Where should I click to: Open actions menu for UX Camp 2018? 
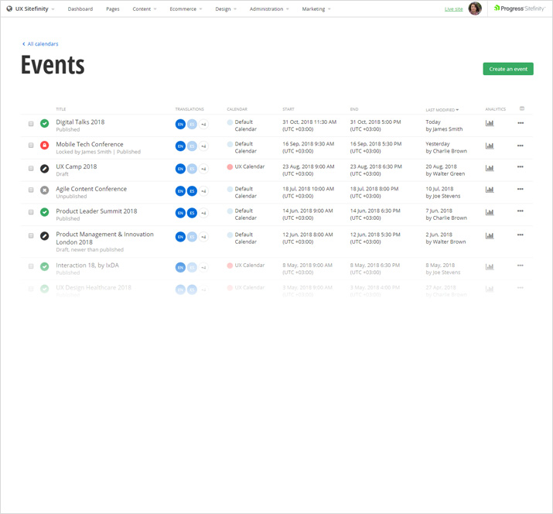[521, 166]
